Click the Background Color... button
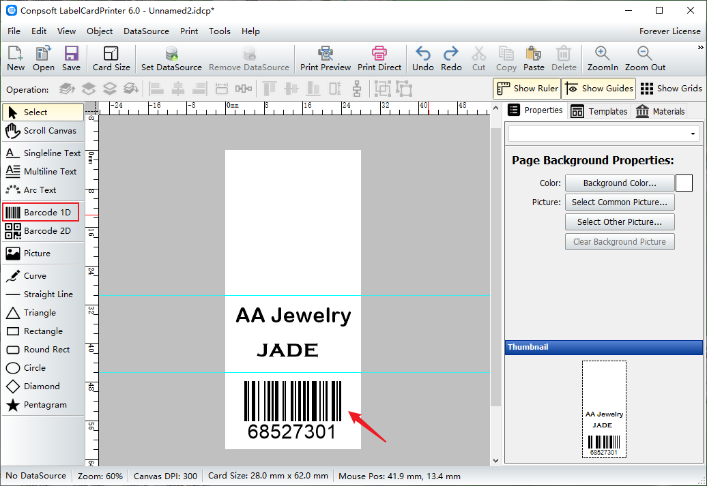 pos(620,183)
